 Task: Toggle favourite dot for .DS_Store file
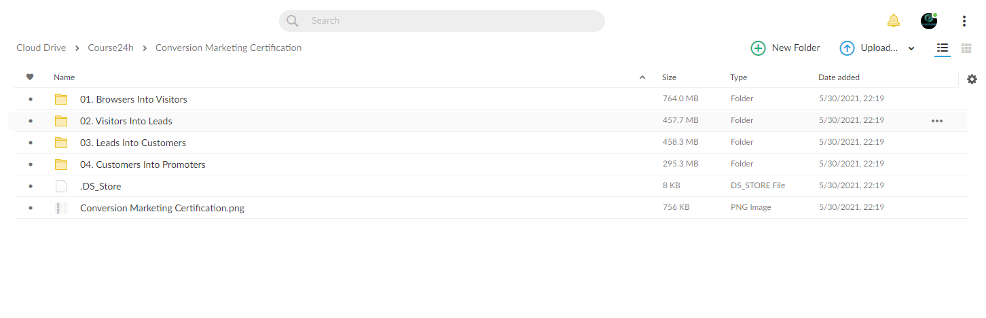(x=30, y=186)
